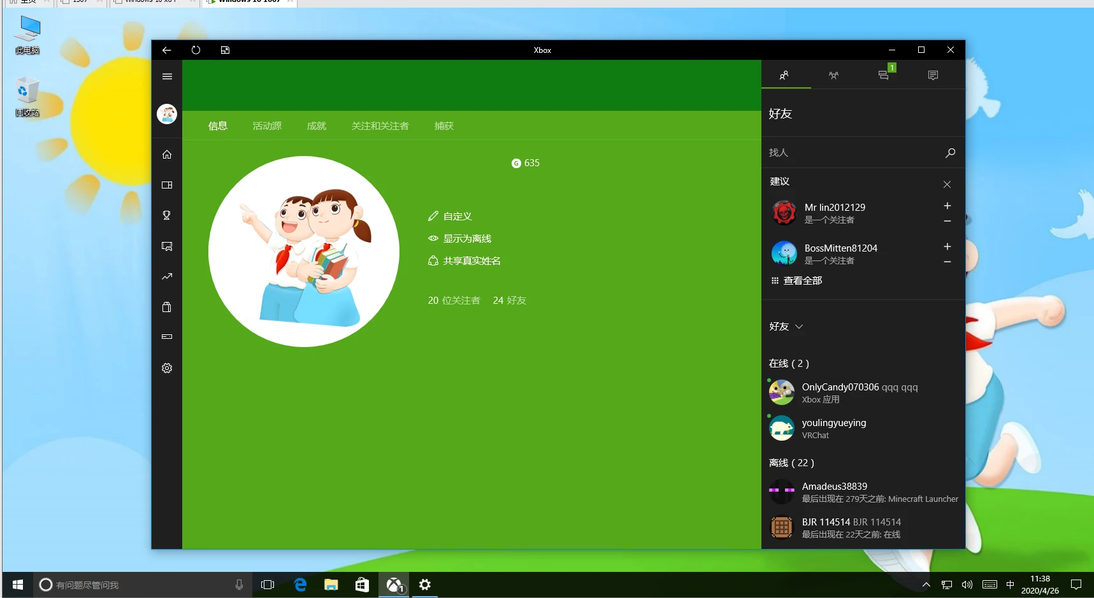Select the 关注和关注者 tab

380,126
